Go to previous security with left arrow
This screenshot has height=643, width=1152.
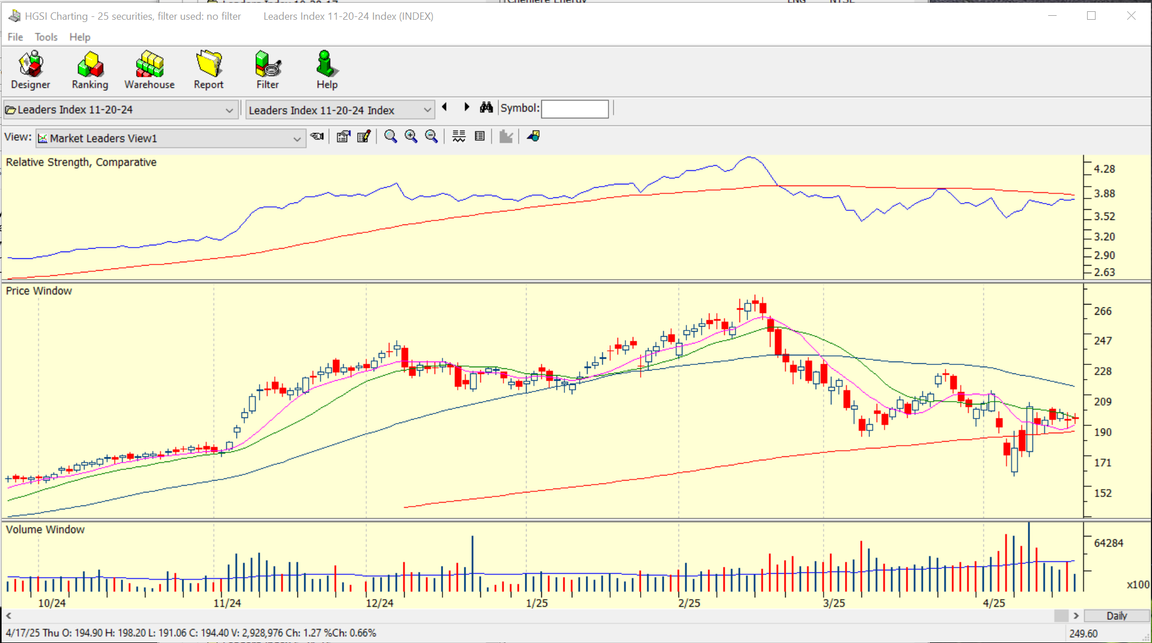click(x=445, y=107)
